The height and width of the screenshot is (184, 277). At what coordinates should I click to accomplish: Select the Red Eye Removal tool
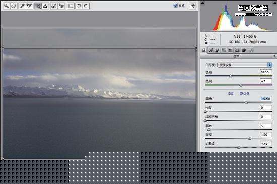(61, 6)
